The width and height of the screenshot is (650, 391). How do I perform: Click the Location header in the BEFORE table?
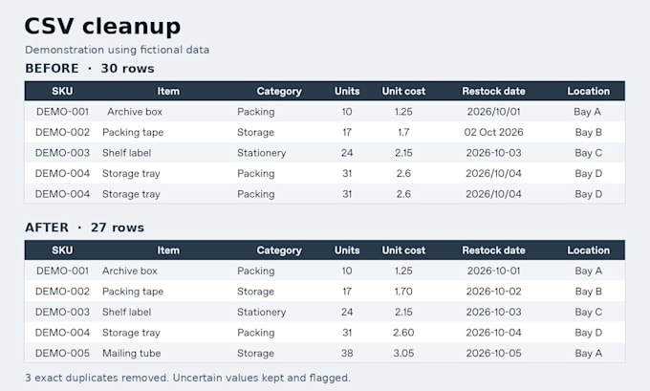click(588, 91)
